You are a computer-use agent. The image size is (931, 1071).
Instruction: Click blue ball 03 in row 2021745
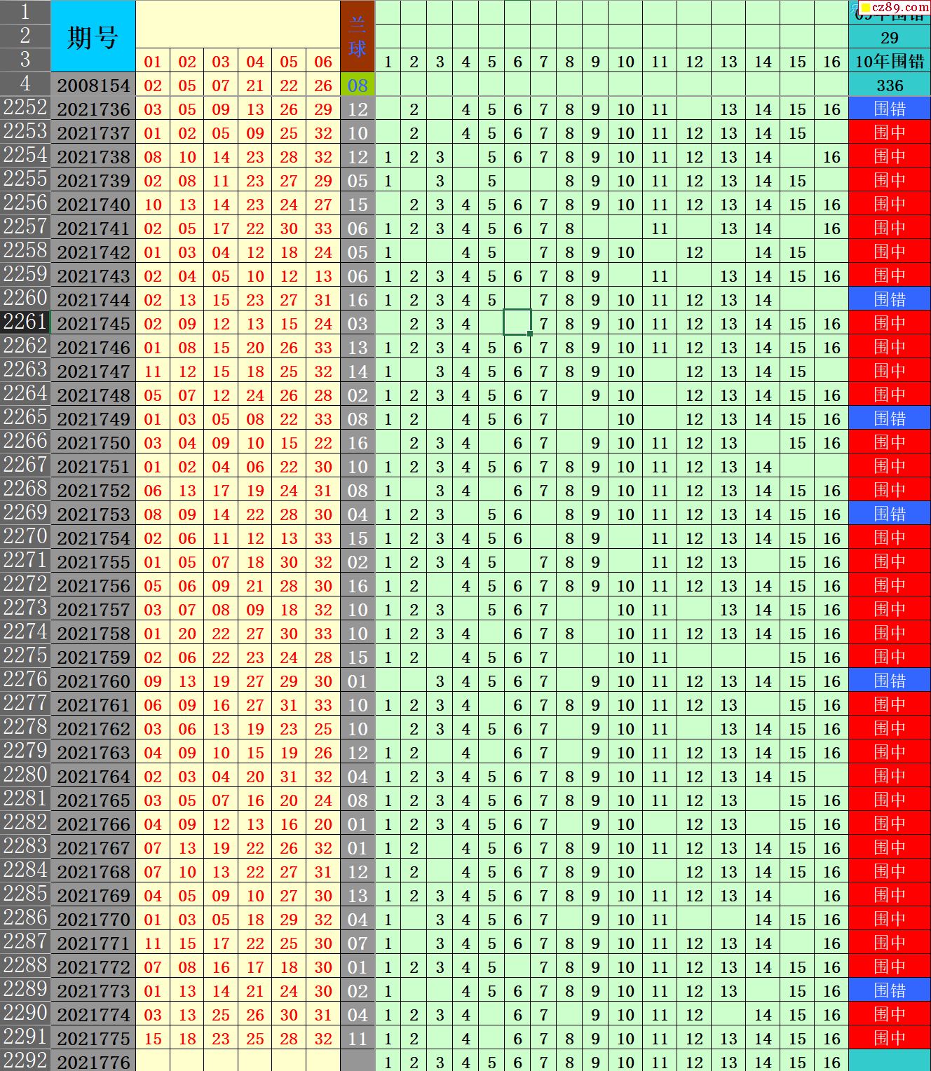click(358, 323)
